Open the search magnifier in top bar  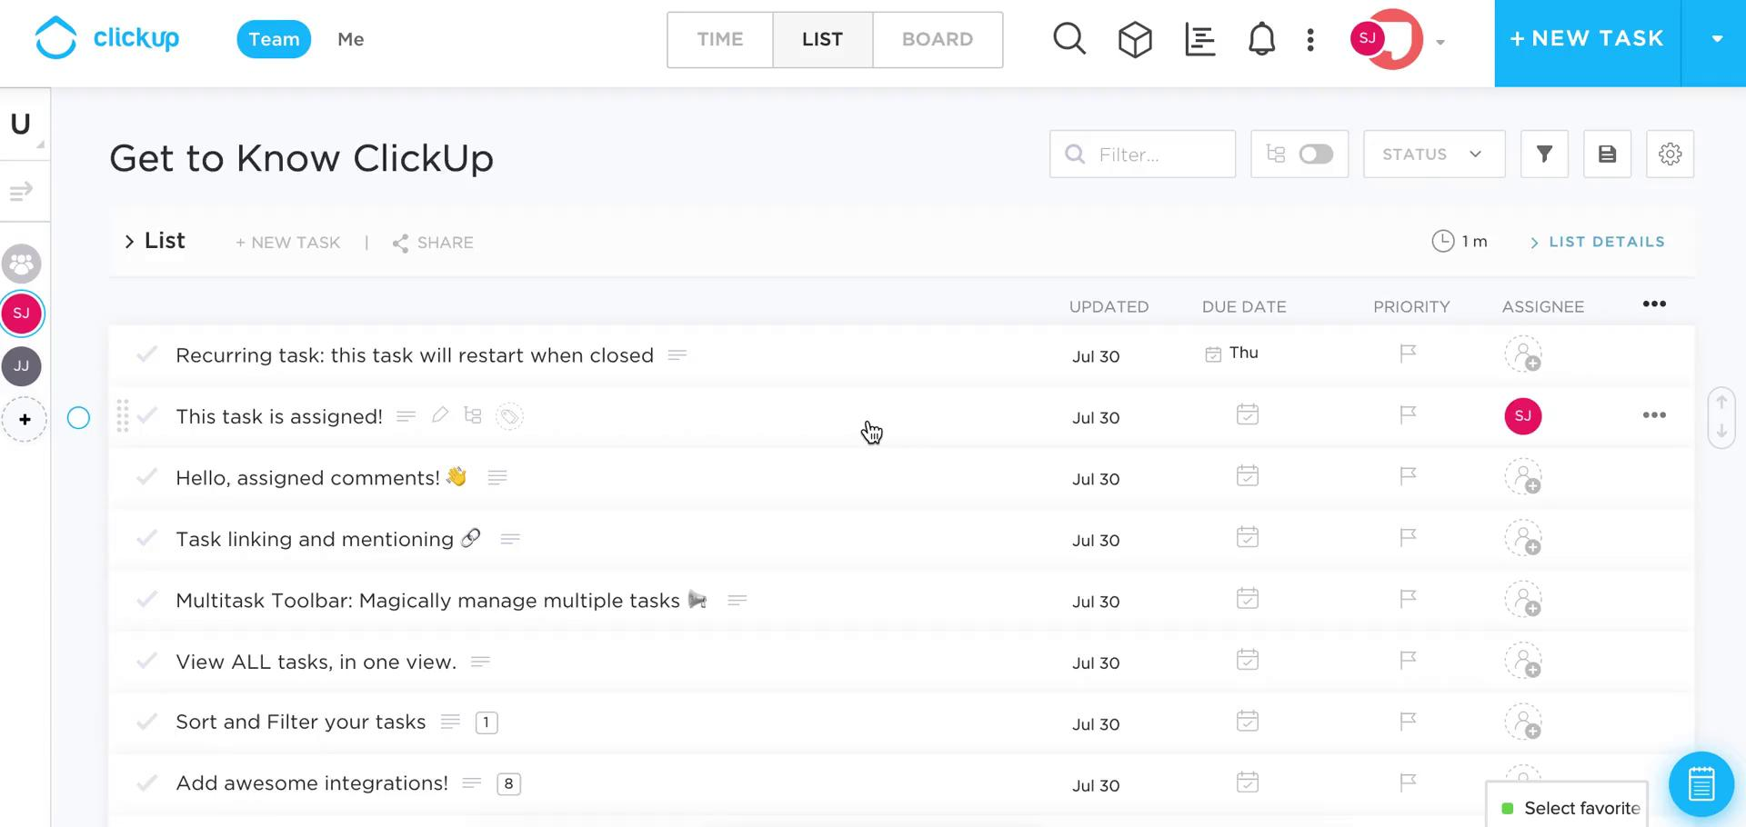pyautogui.click(x=1069, y=39)
